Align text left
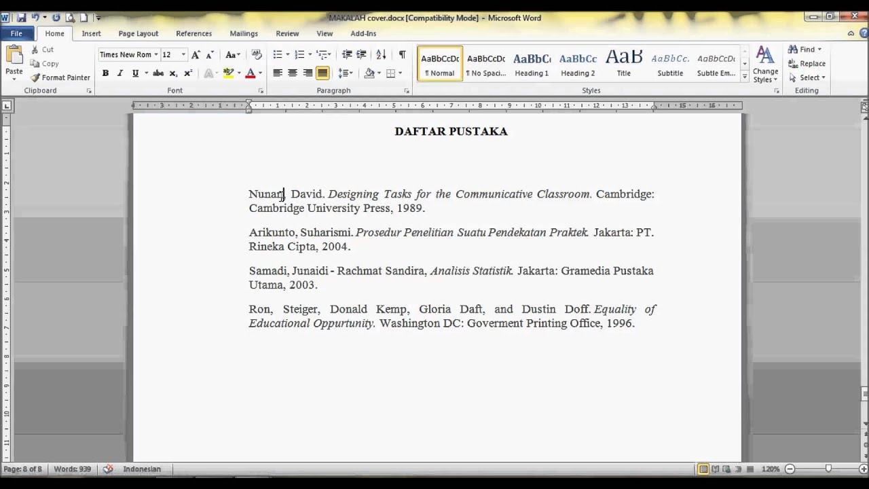 tap(278, 73)
